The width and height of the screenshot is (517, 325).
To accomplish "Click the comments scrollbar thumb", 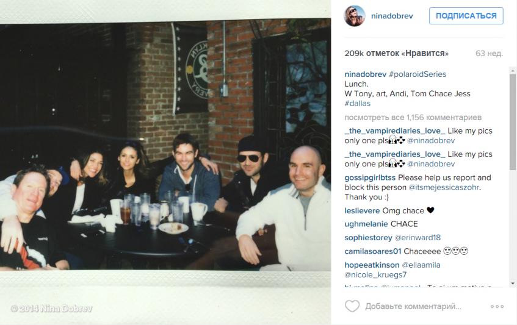I will click(513, 123).
